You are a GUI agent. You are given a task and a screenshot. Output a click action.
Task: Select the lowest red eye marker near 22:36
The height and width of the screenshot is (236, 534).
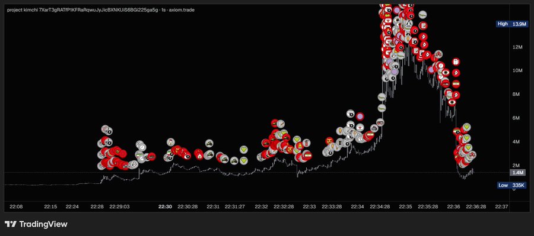(452, 102)
